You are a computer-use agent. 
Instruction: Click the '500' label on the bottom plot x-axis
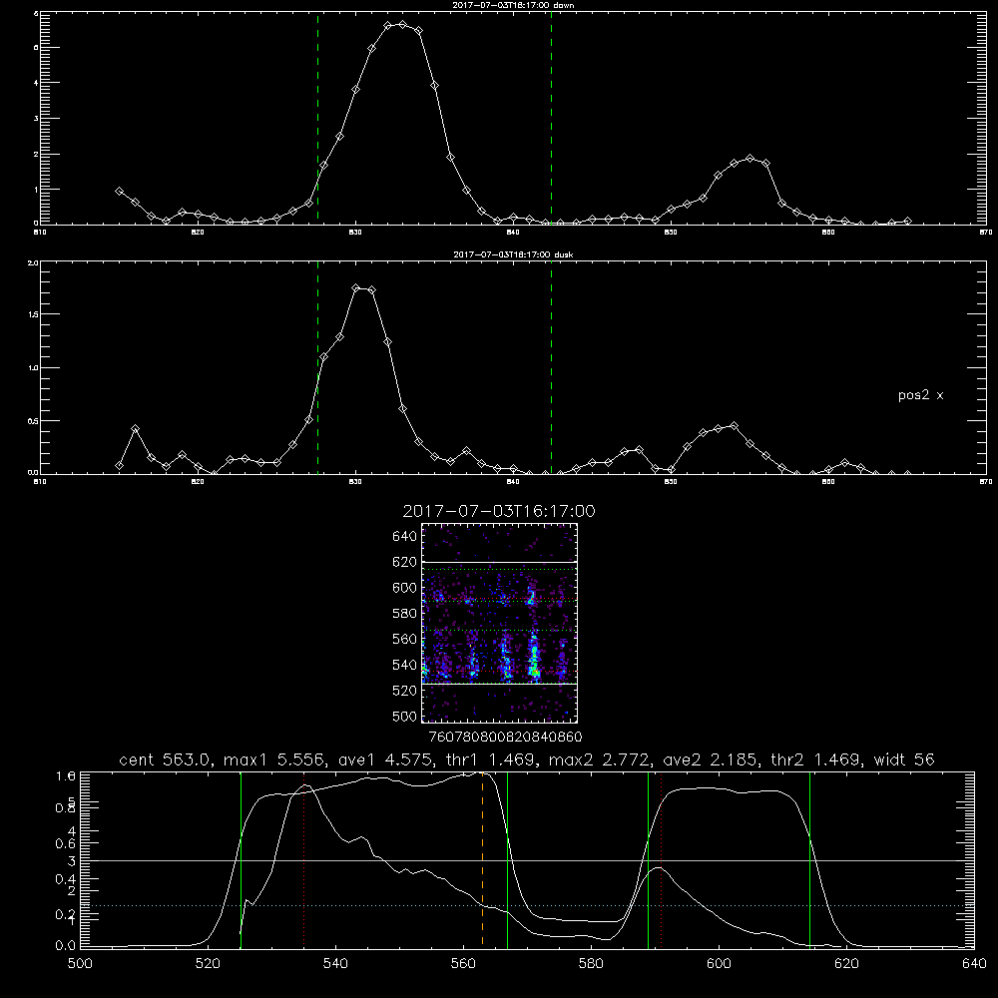coord(80,964)
